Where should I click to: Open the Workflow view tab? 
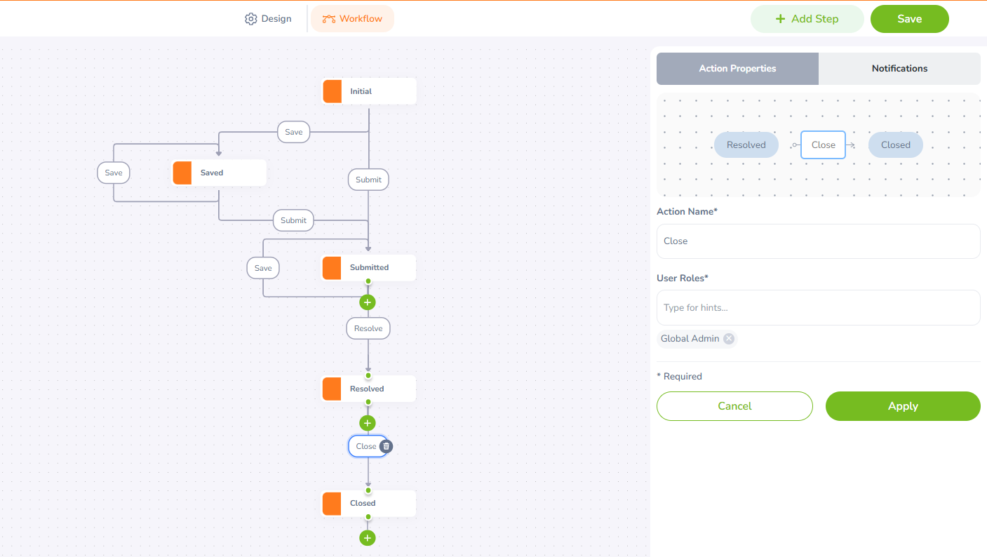pos(352,19)
